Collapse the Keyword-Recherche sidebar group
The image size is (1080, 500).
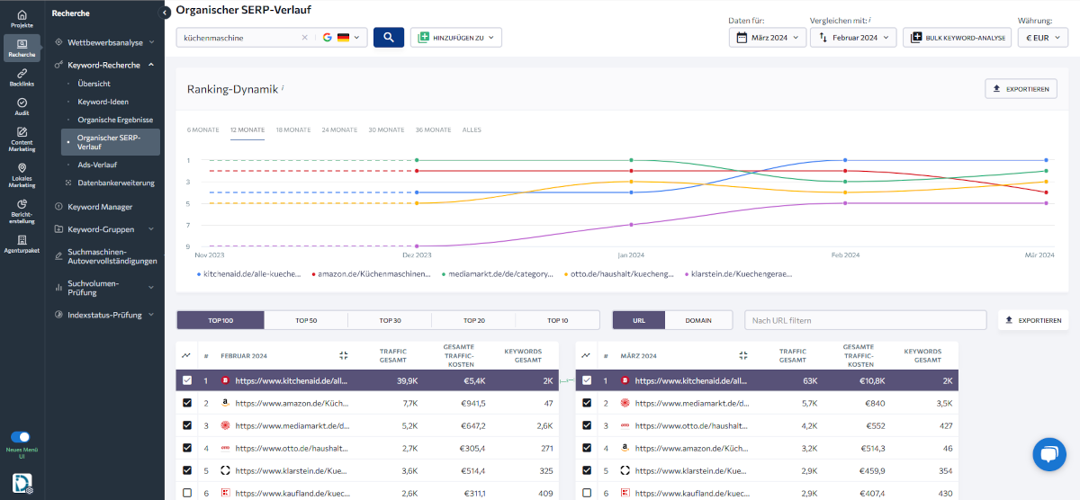[103, 65]
